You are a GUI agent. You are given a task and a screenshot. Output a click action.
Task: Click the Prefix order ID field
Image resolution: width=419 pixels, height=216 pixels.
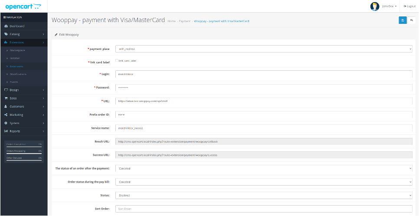[x=264, y=115]
